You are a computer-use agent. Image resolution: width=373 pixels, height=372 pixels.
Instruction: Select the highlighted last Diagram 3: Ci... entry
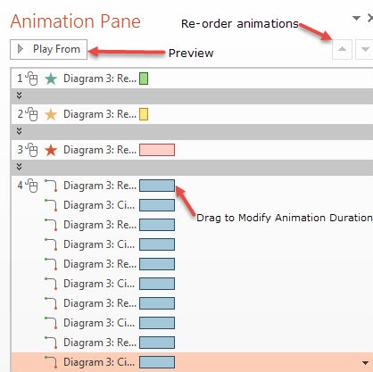coord(192,362)
